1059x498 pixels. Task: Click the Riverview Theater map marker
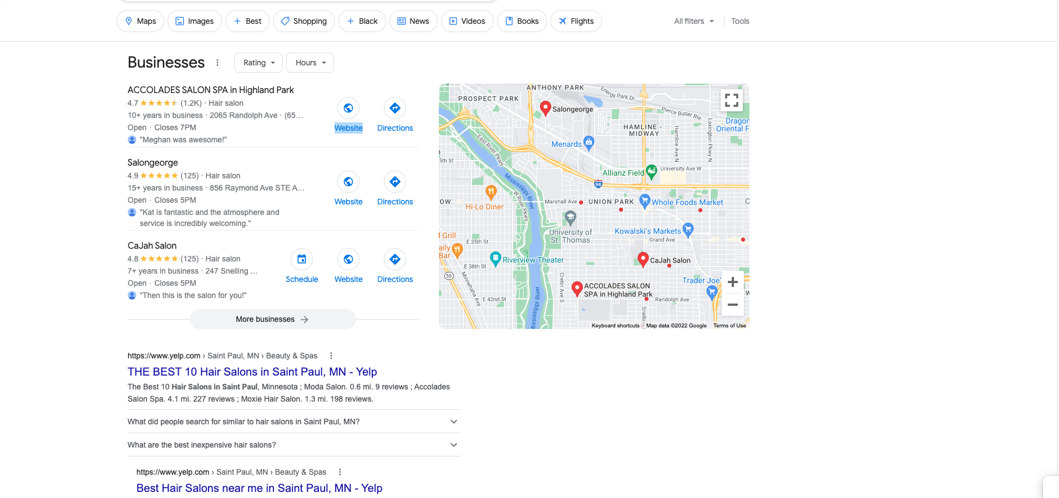point(495,258)
